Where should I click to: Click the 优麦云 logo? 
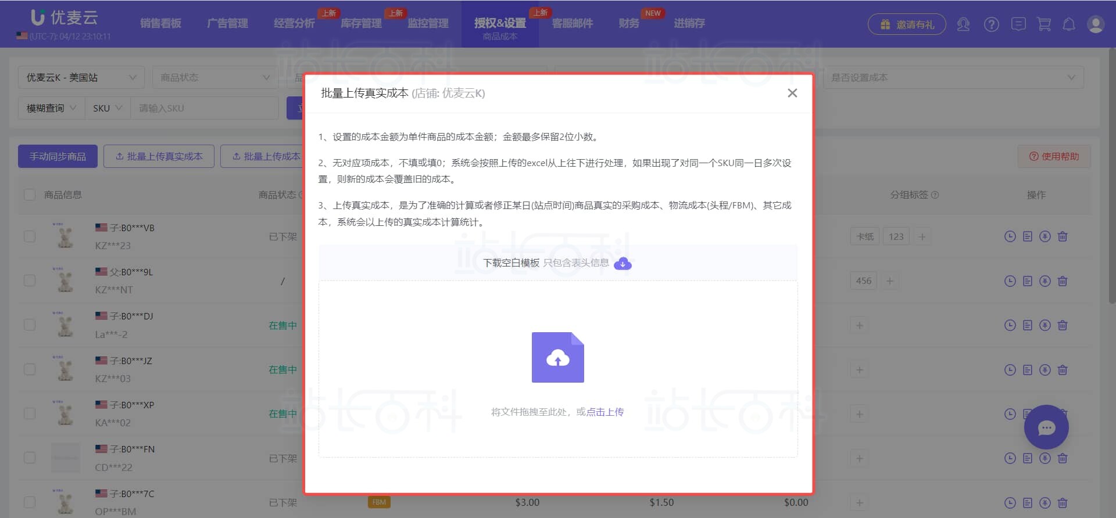[64, 18]
